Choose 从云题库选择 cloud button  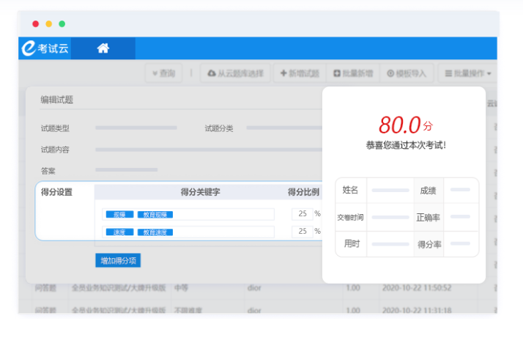(236, 73)
